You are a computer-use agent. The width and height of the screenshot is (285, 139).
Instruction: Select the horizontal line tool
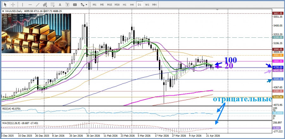30,5
